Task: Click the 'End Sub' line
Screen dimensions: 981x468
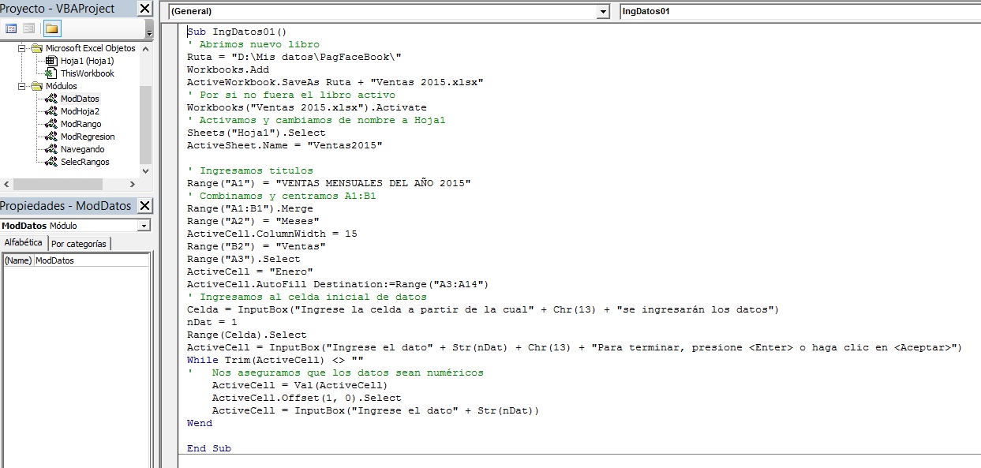Action: [x=209, y=449]
